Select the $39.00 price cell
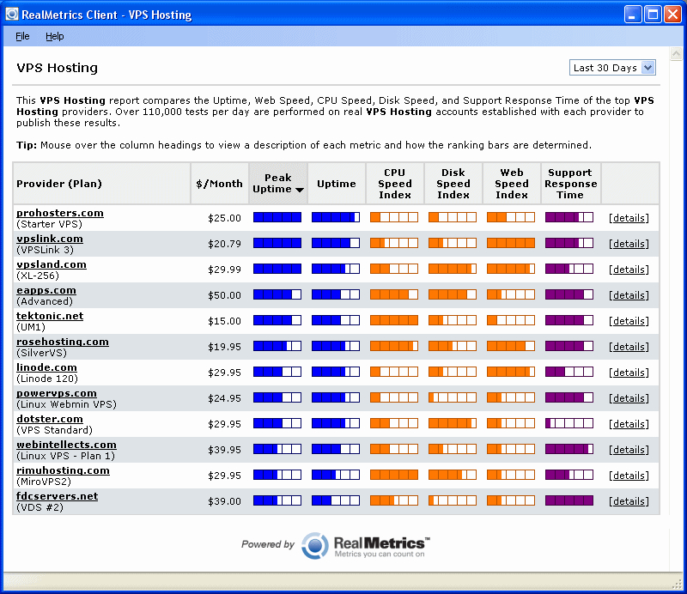The height and width of the screenshot is (594, 687). coord(224,501)
